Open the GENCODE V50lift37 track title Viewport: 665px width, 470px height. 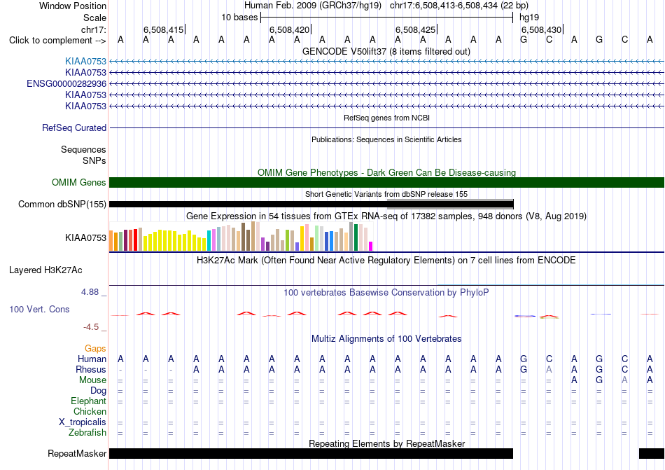(386, 51)
